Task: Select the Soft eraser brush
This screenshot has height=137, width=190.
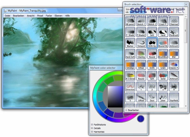Action: coord(152,32)
